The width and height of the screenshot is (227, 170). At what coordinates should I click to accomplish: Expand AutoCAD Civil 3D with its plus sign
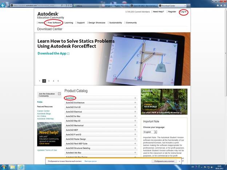point(135,107)
